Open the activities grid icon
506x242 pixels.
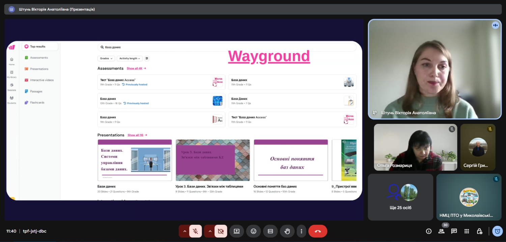tap(467, 231)
